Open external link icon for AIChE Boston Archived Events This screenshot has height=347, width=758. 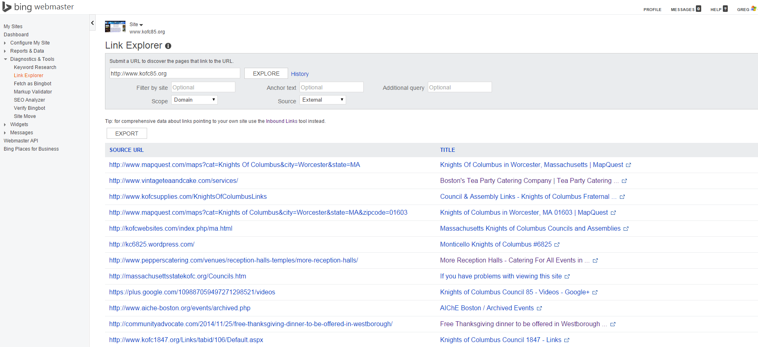tap(539, 309)
